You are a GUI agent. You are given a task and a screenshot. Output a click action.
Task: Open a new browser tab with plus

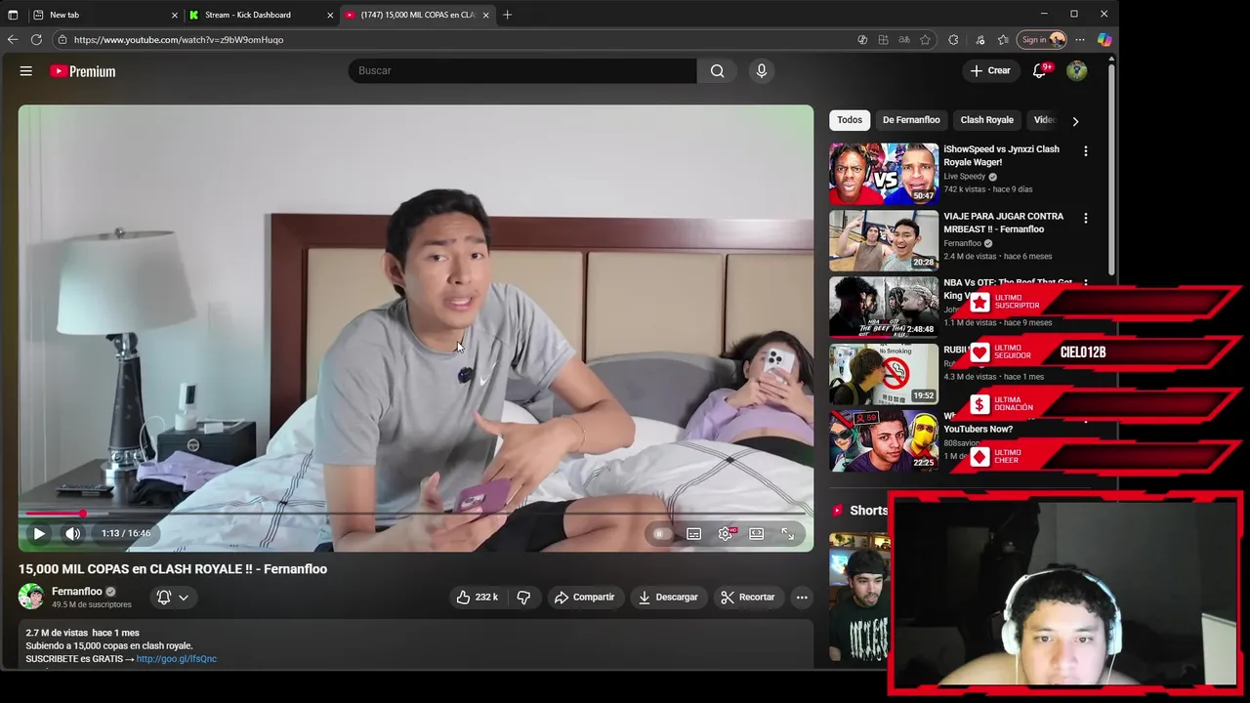pos(507,15)
